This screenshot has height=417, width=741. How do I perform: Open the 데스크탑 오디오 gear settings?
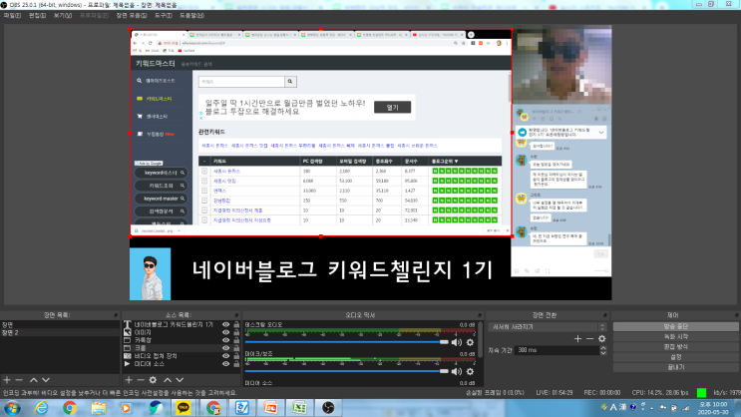click(470, 342)
